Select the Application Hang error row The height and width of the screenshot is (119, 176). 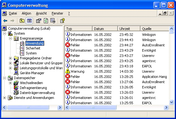pos(117,77)
